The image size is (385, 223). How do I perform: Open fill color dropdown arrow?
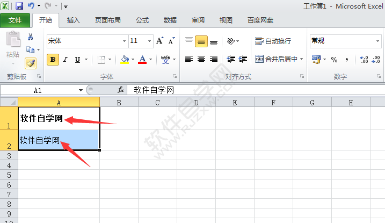pyautogui.click(x=133, y=60)
